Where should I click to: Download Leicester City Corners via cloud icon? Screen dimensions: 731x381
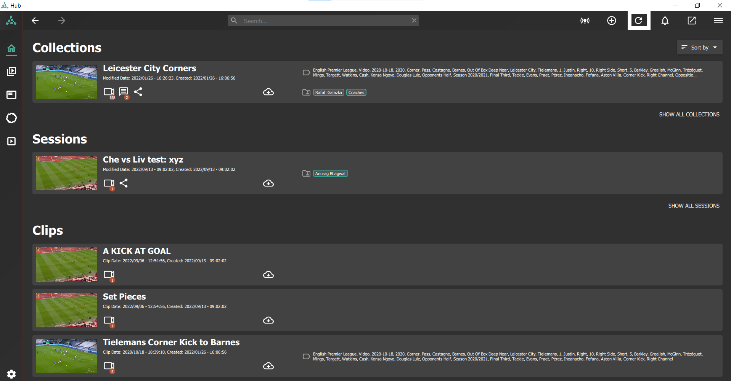point(268,92)
